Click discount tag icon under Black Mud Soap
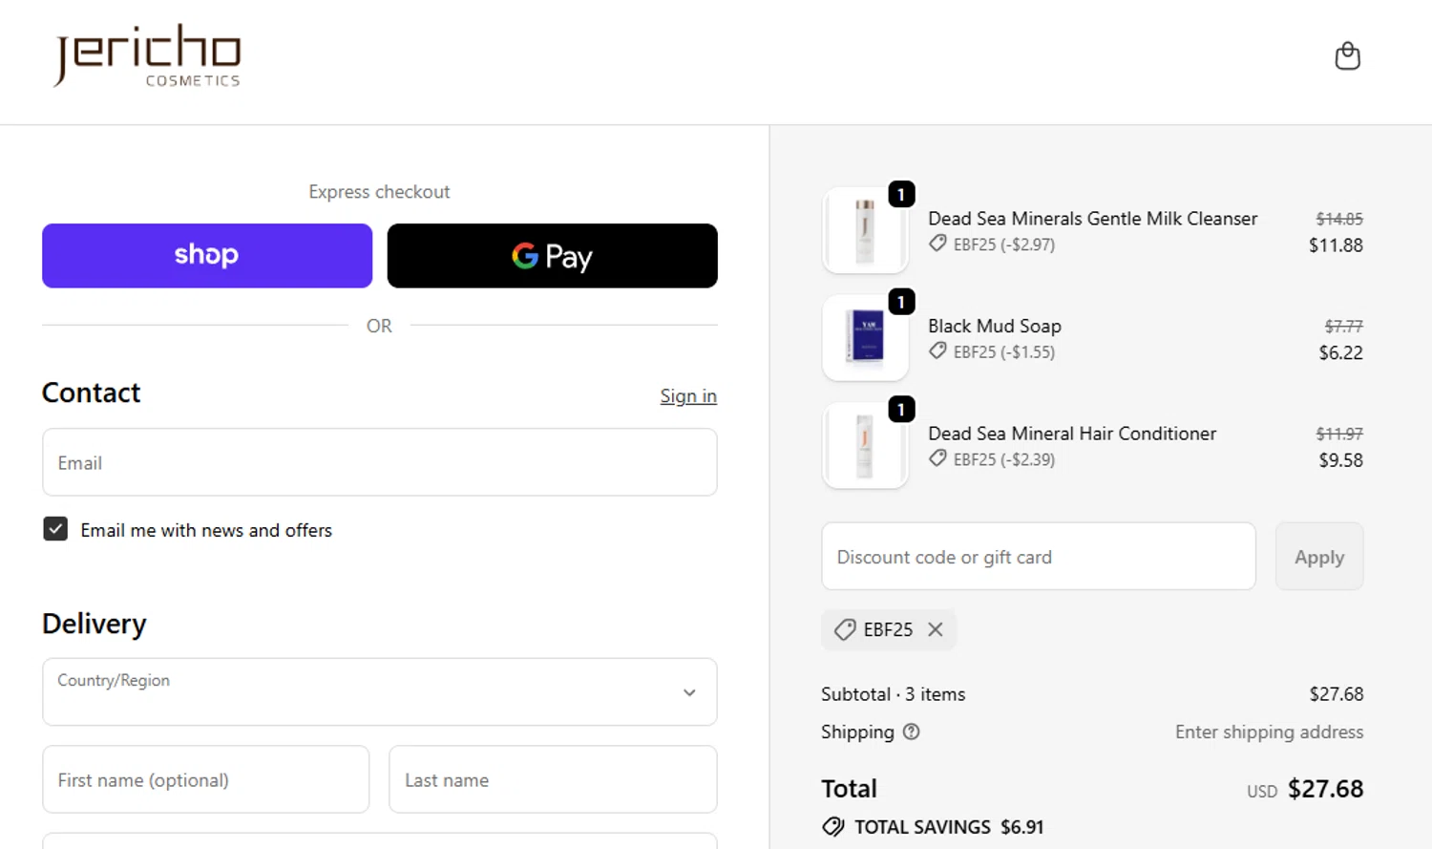This screenshot has width=1432, height=849. tap(937, 351)
